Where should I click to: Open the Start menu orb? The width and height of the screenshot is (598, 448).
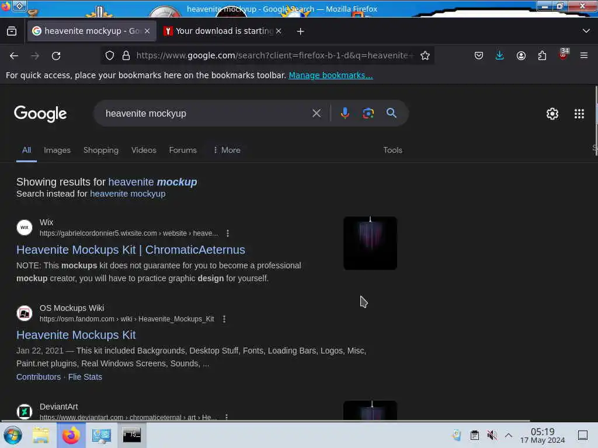click(x=13, y=435)
